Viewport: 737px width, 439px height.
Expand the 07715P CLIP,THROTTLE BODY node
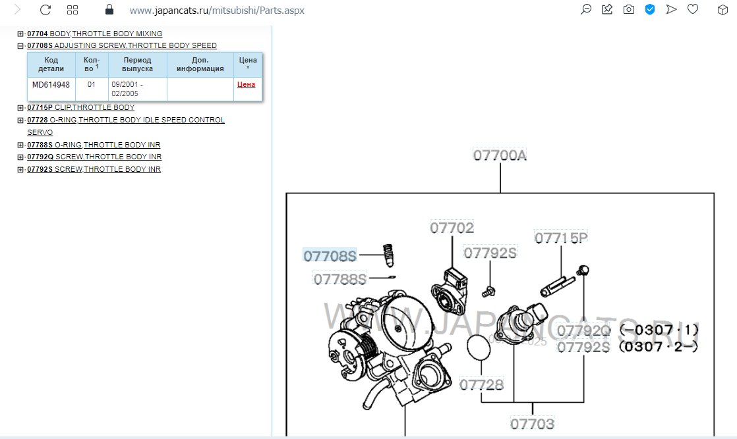click(x=20, y=107)
